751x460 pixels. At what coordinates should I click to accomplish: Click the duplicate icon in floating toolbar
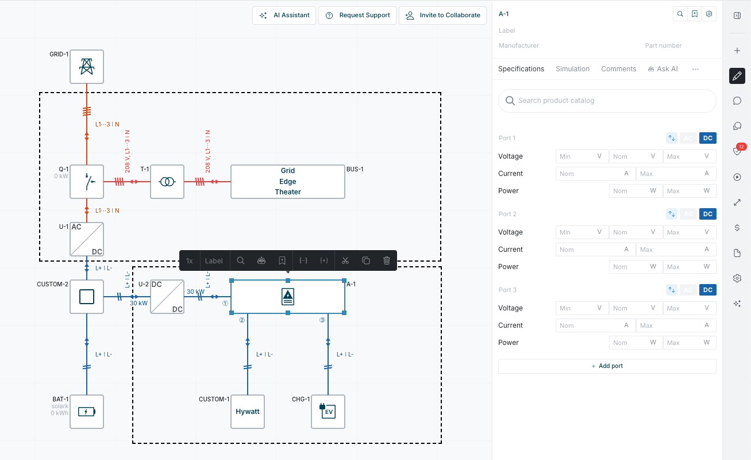(366, 260)
